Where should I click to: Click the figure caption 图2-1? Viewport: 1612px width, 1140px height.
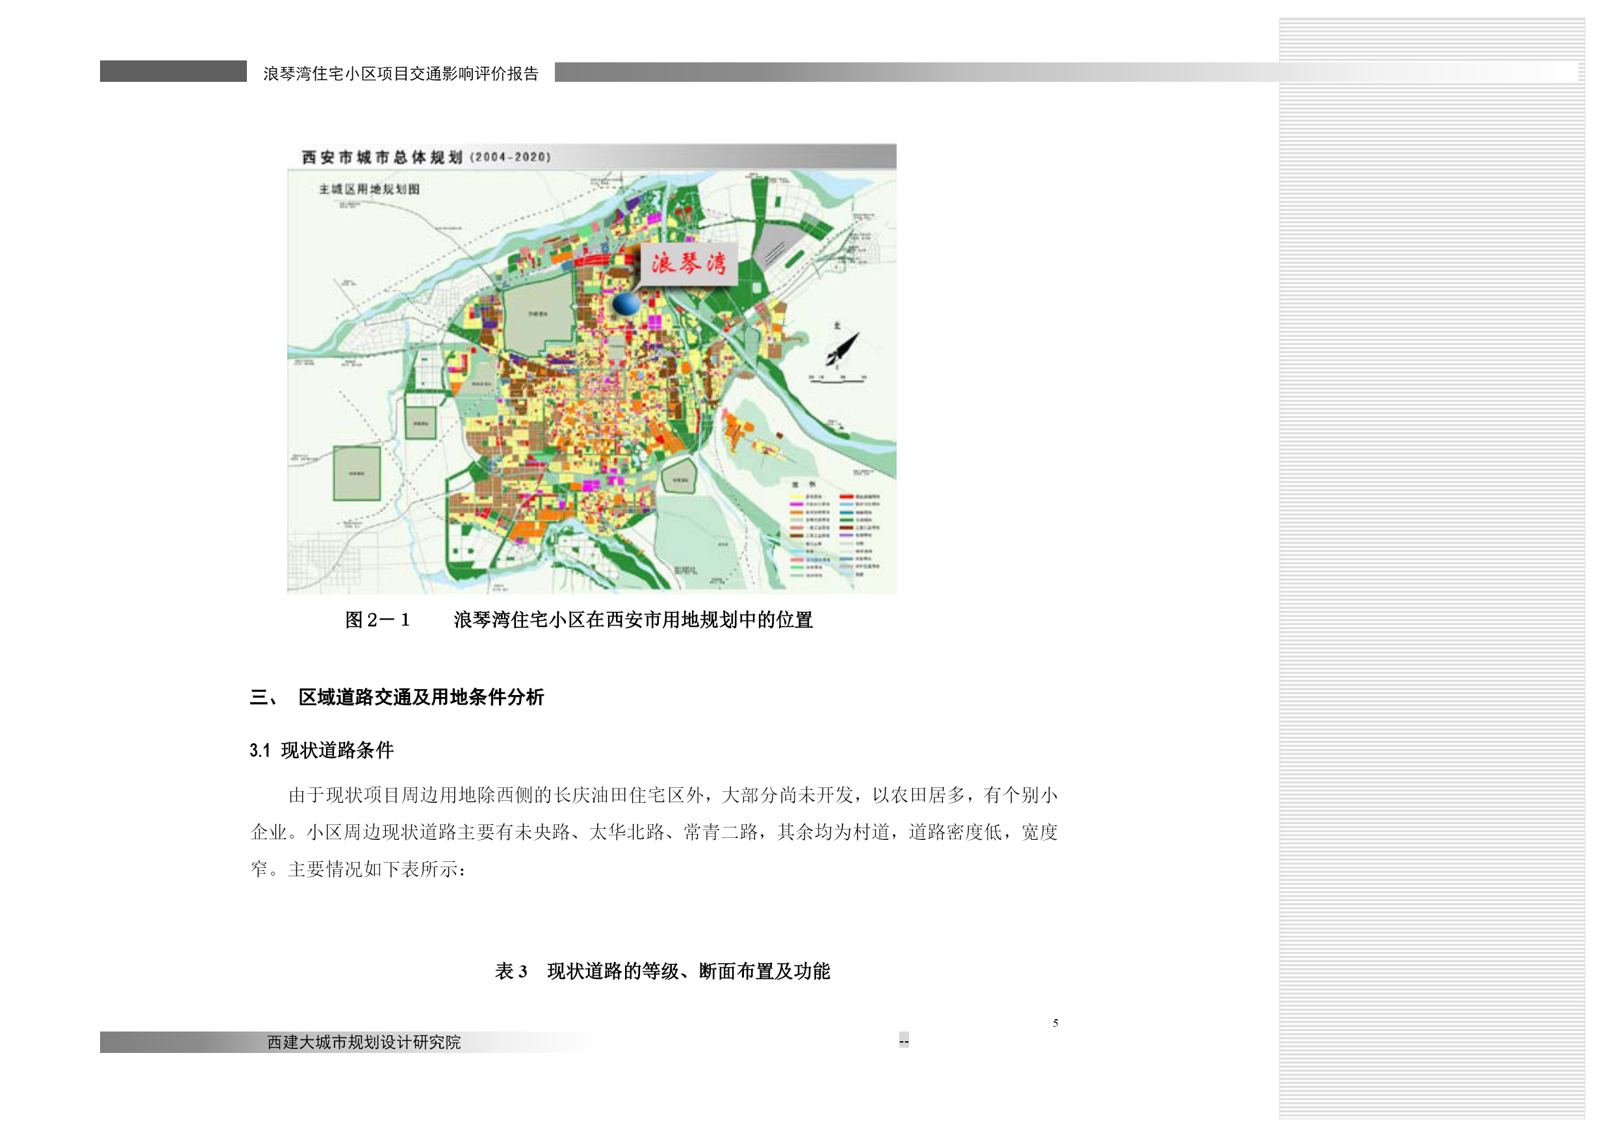coord(377,620)
